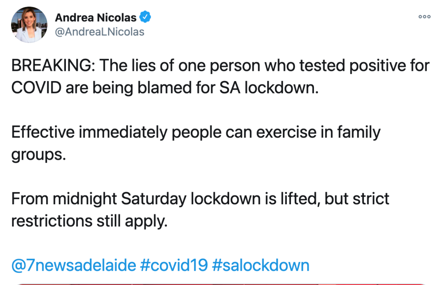The width and height of the screenshot is (442, 285).
Task: Open the #salockdown hashtag
Action: point(261,265)
